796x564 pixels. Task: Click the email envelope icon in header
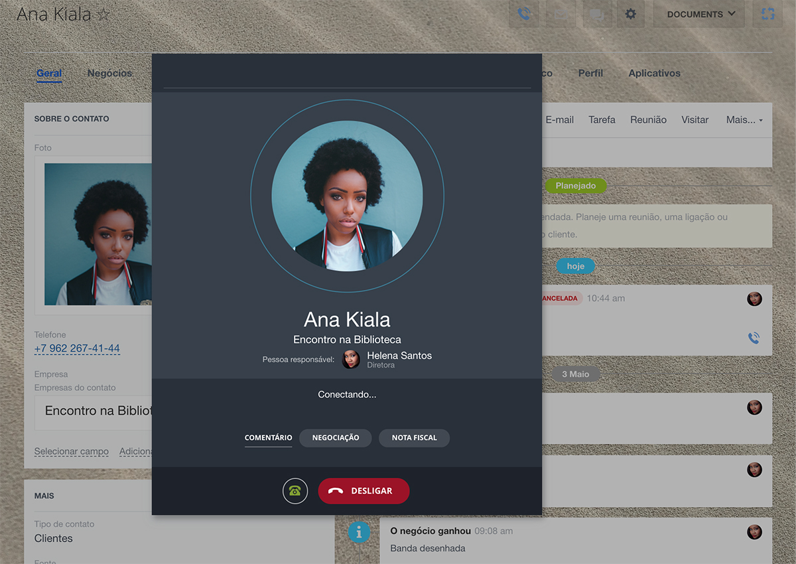click(x=561, y=14)
